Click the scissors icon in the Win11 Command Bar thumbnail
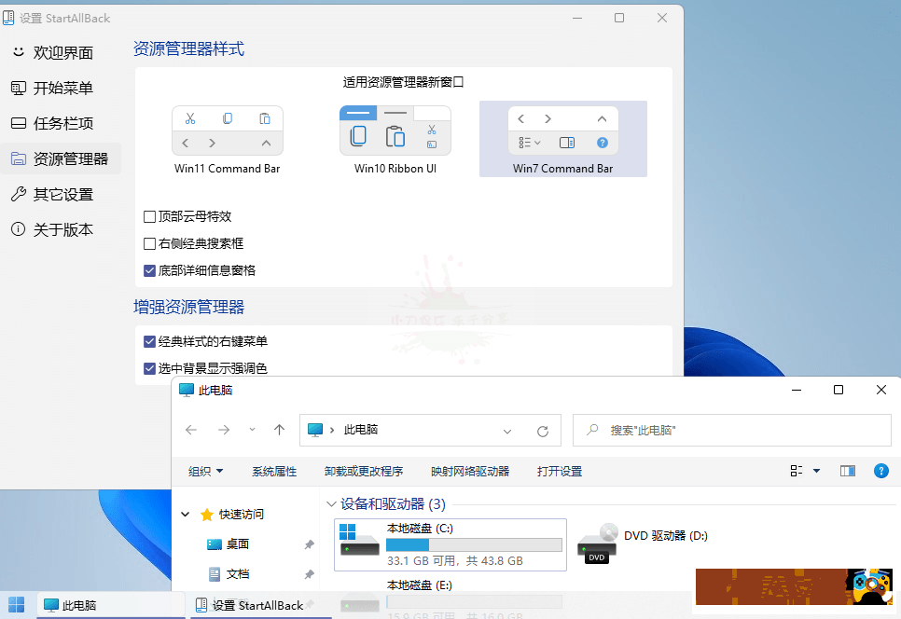 click(190, 119)
